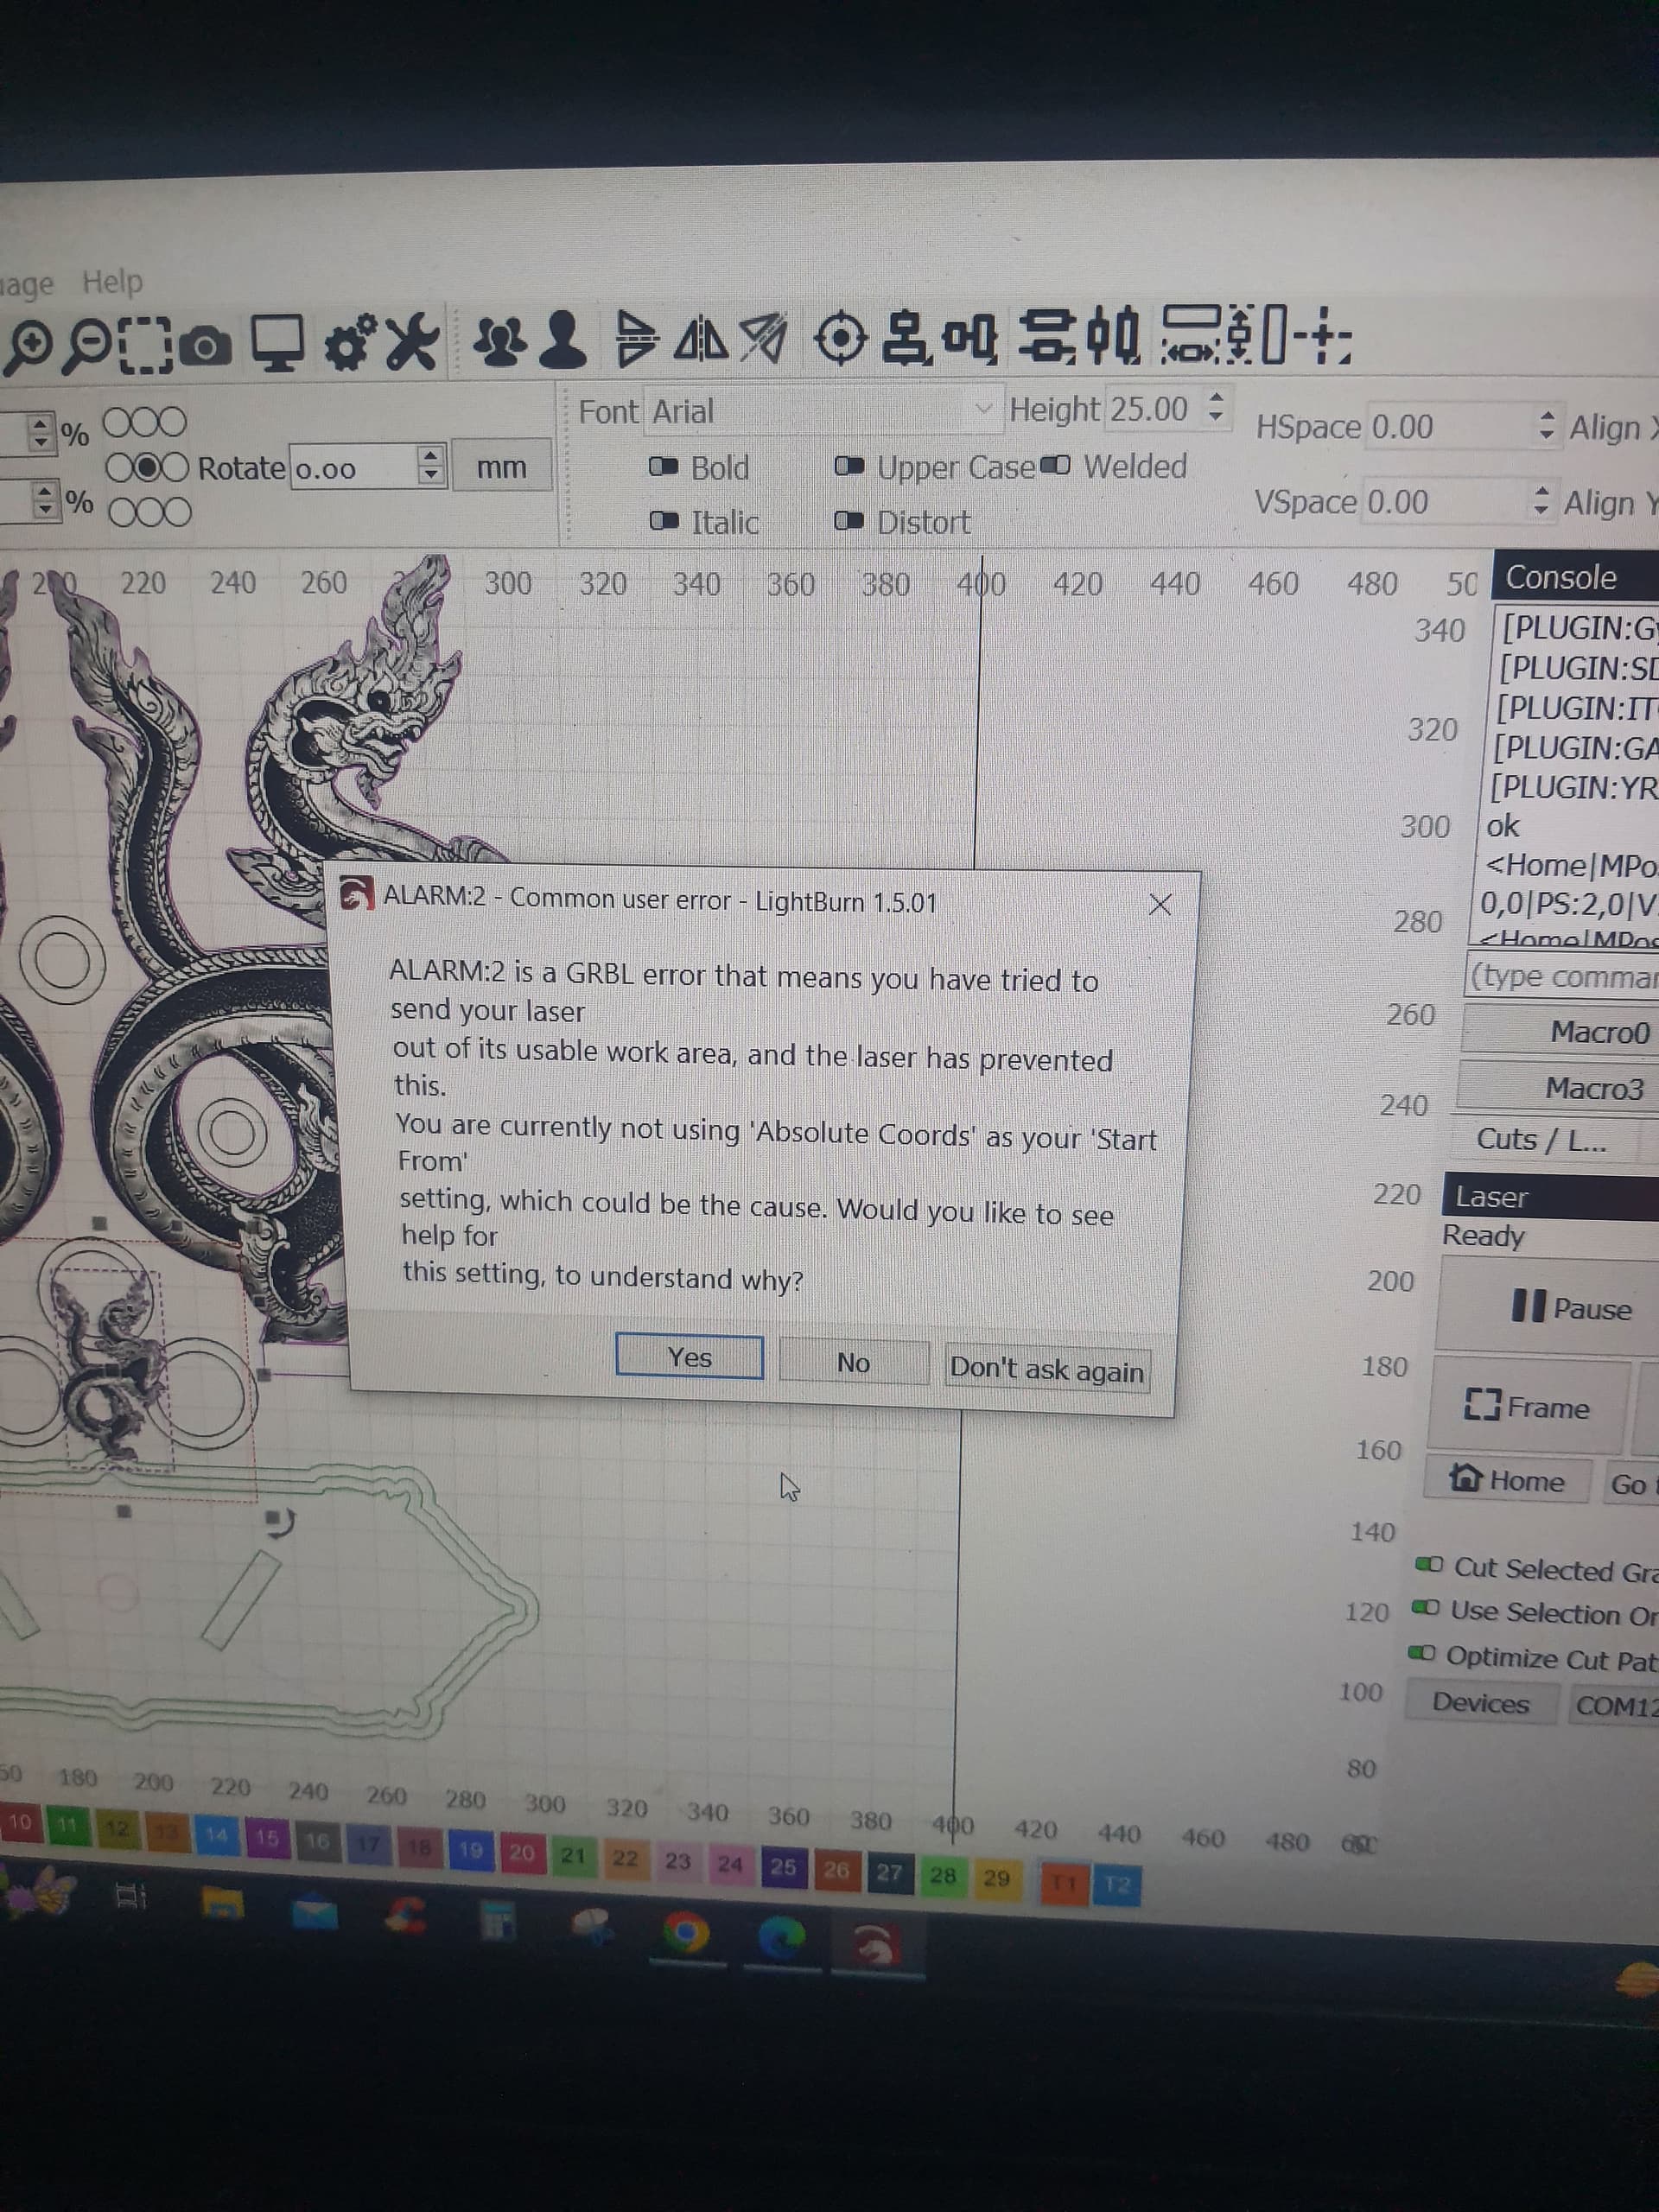
Task: Open the Help menu
Action: tap(112, 282)
